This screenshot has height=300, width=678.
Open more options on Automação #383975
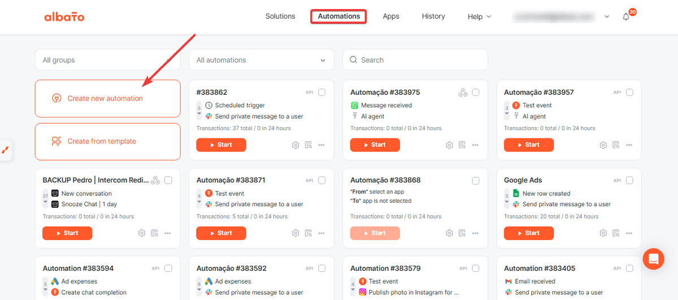pos(475,145)
